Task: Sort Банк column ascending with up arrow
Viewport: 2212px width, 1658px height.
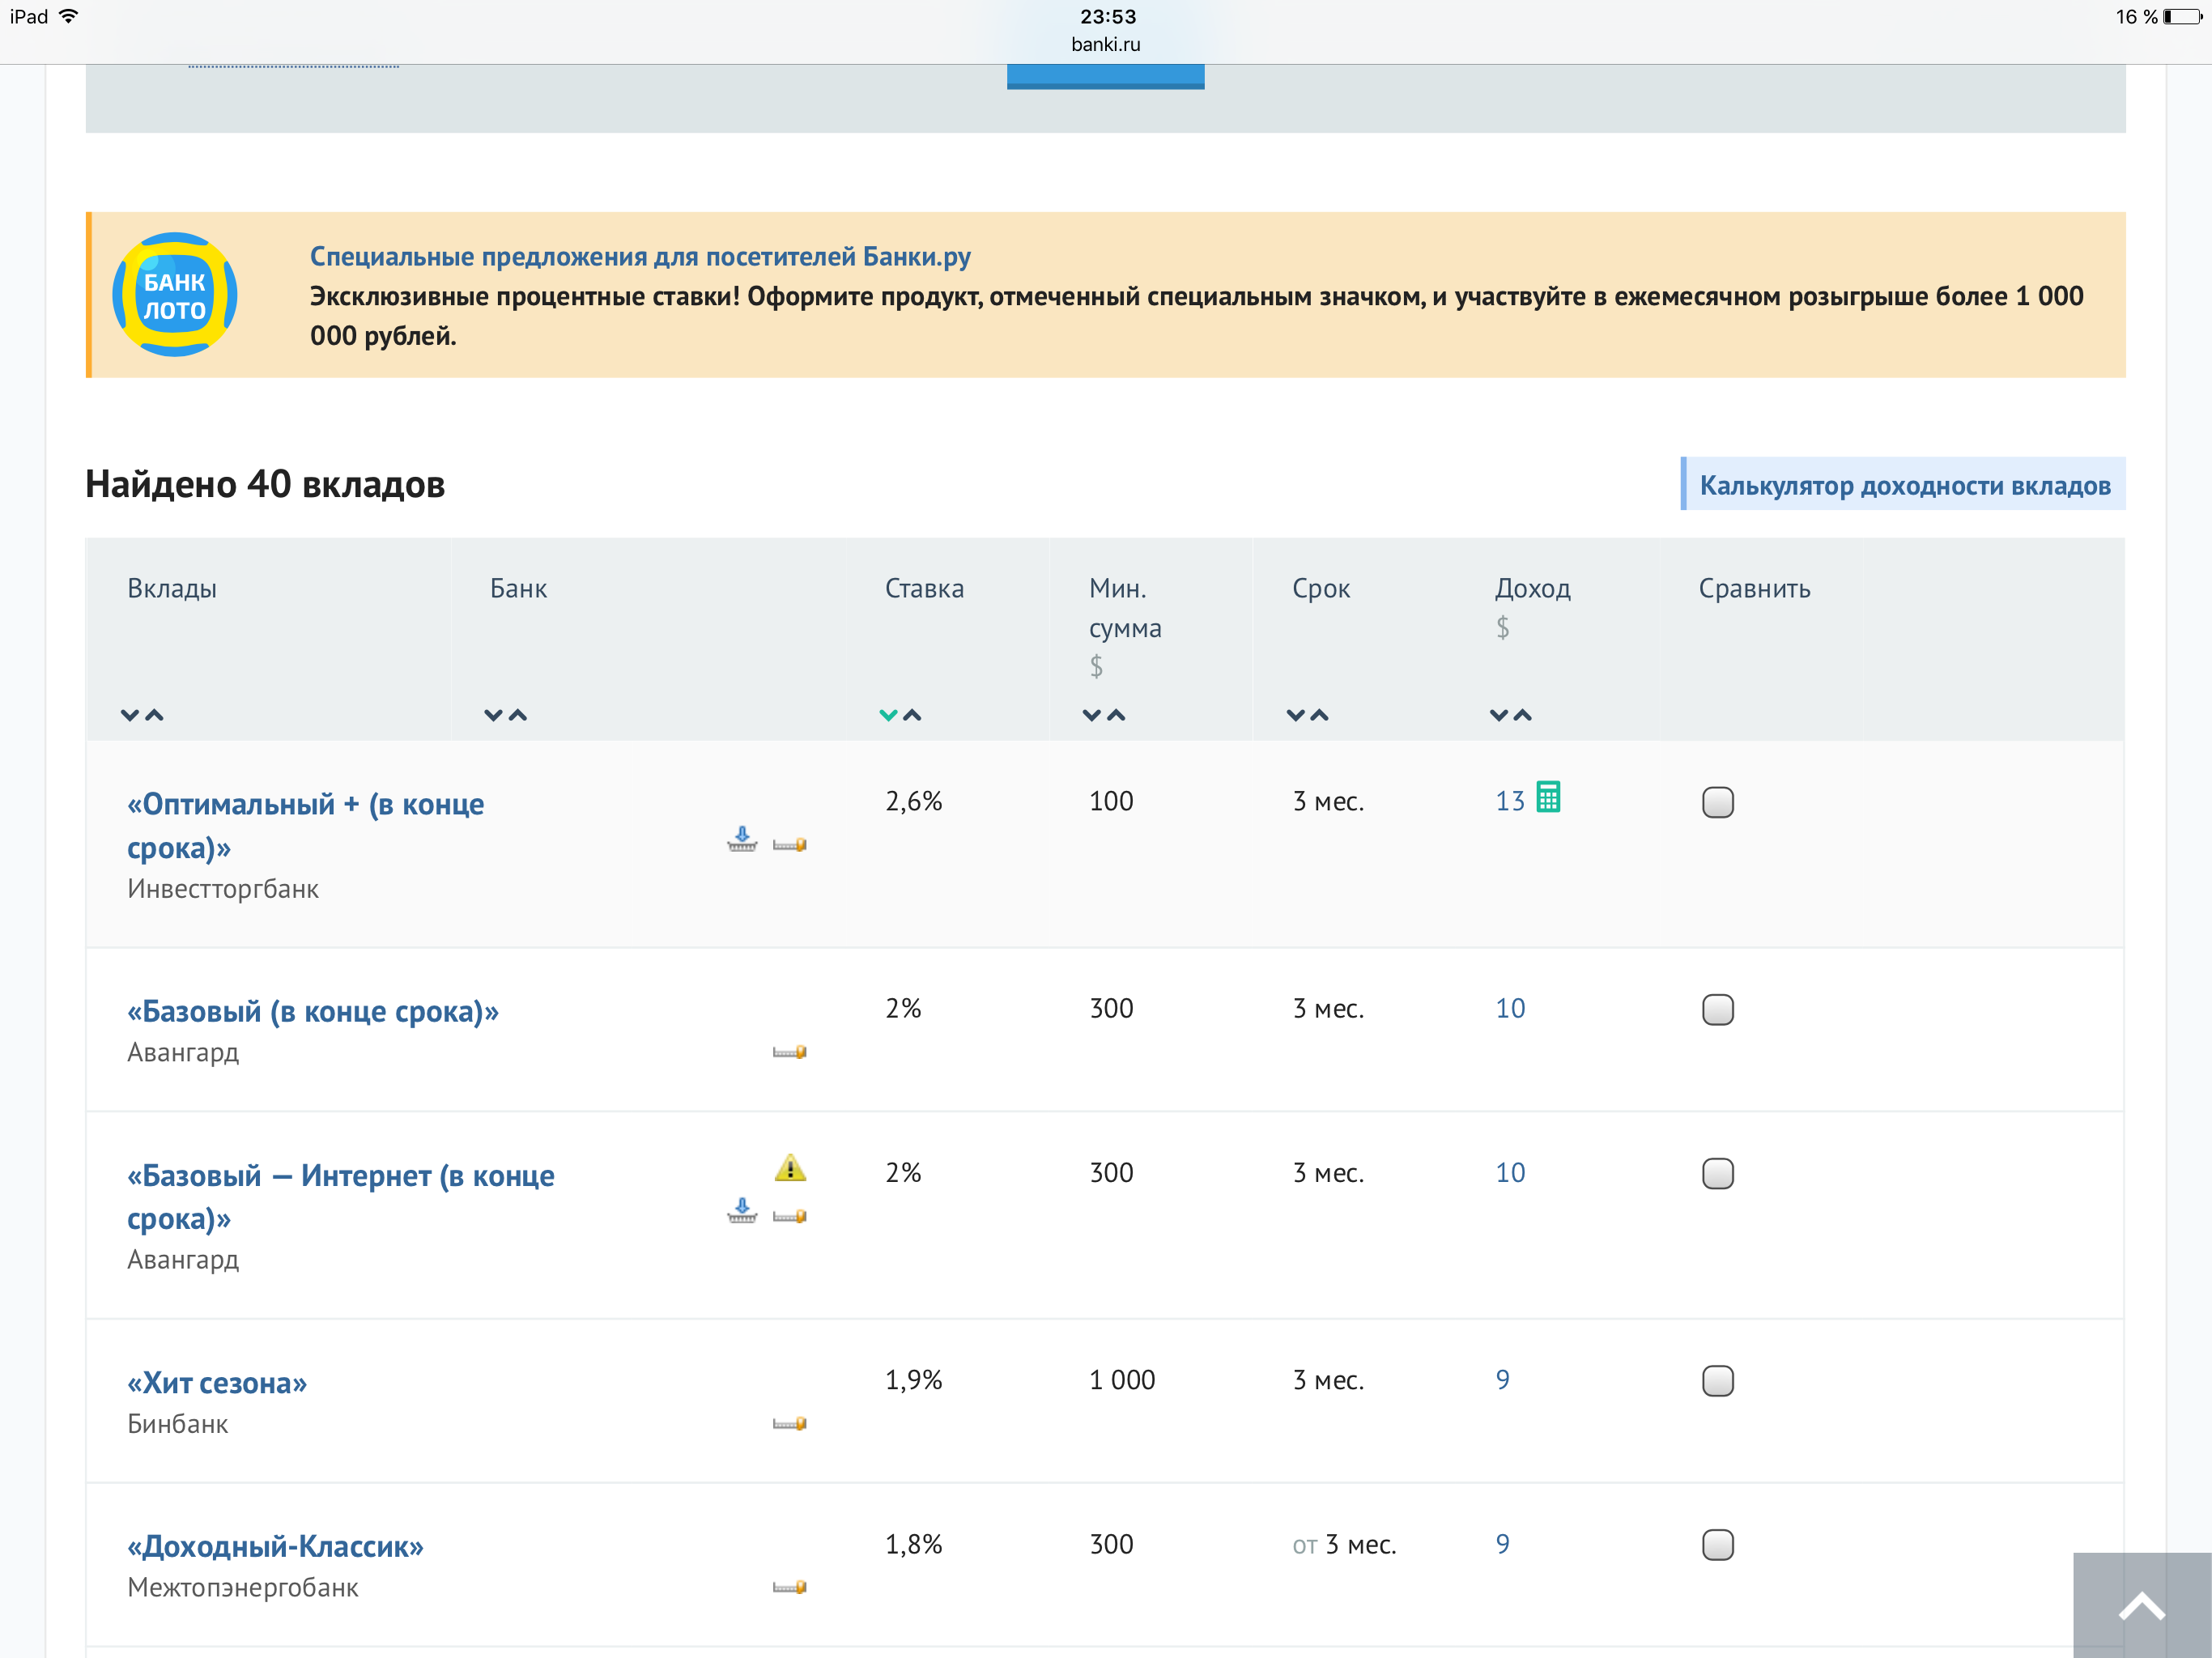Action: click(518, 715)
